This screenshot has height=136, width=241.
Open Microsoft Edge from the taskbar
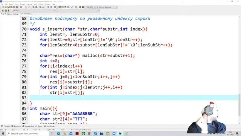59,133
